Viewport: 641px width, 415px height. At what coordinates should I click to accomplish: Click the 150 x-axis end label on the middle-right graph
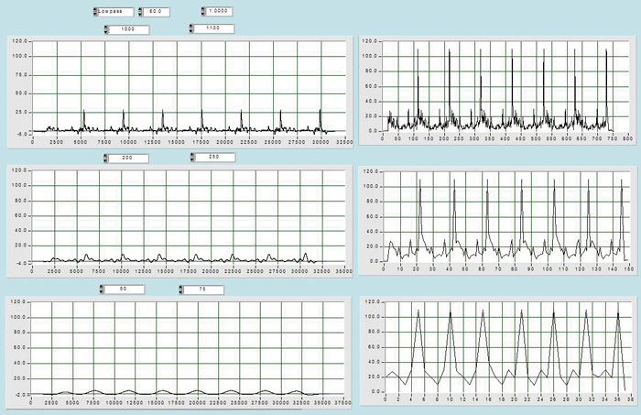[x=629, y=269]
